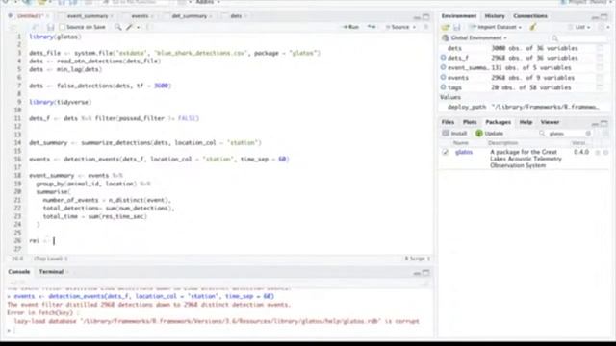Click in the package search field containing glatos
The image size is (616, 346).
[565, 134]
